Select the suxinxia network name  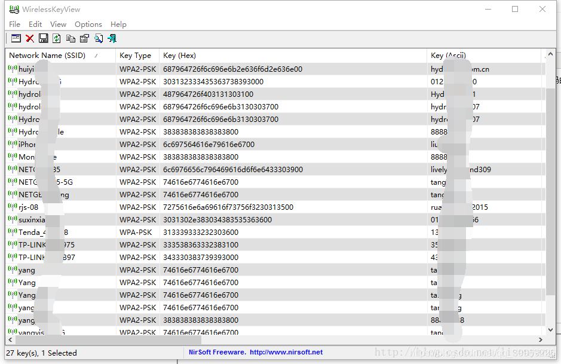tap(32, 219)
